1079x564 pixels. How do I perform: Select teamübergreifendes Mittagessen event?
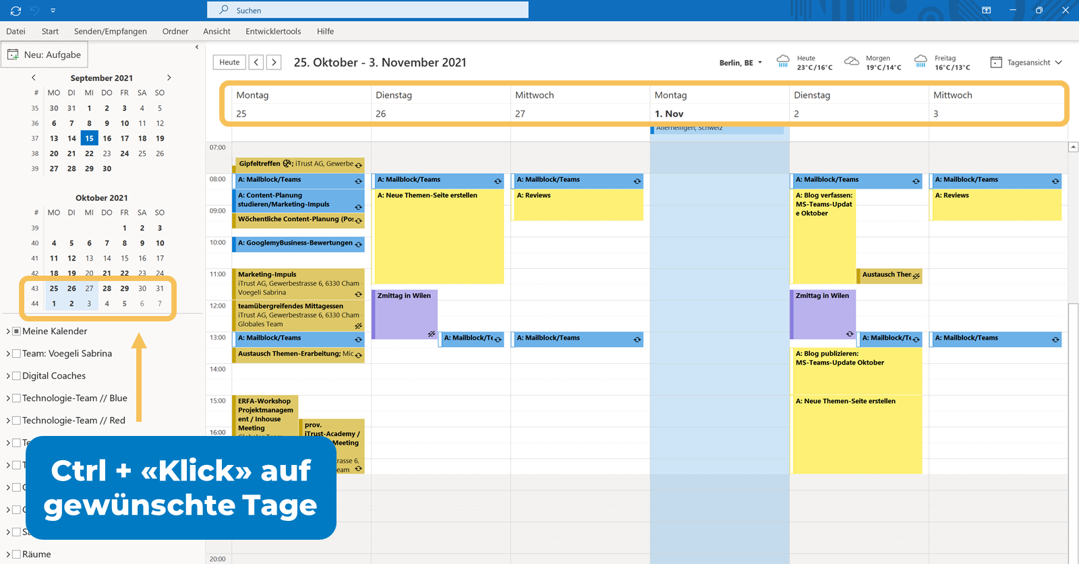point(299,315)
